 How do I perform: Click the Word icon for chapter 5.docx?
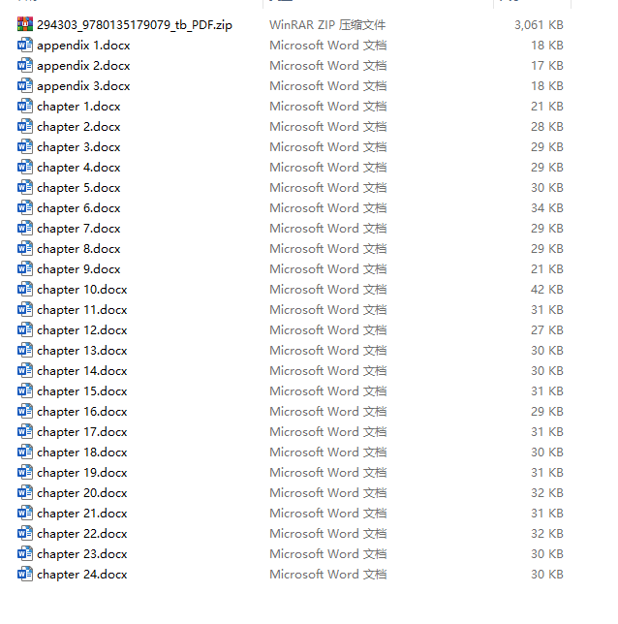(x=25, y=187)
